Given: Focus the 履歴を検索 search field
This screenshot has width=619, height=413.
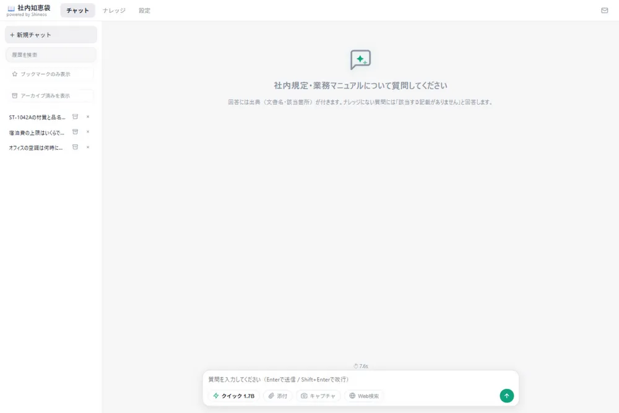Looking at the screenshot, I should pyautogui.click(x=51, y=55).
